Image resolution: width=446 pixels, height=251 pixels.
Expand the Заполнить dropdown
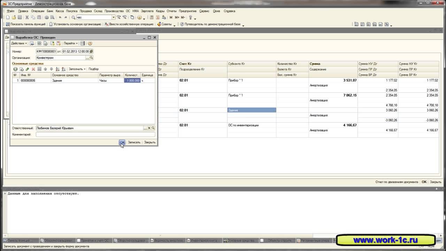pos(77,69)
